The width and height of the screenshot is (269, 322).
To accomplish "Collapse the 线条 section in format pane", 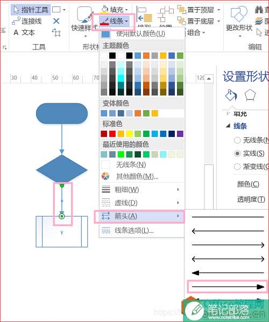I will point(228,126).
